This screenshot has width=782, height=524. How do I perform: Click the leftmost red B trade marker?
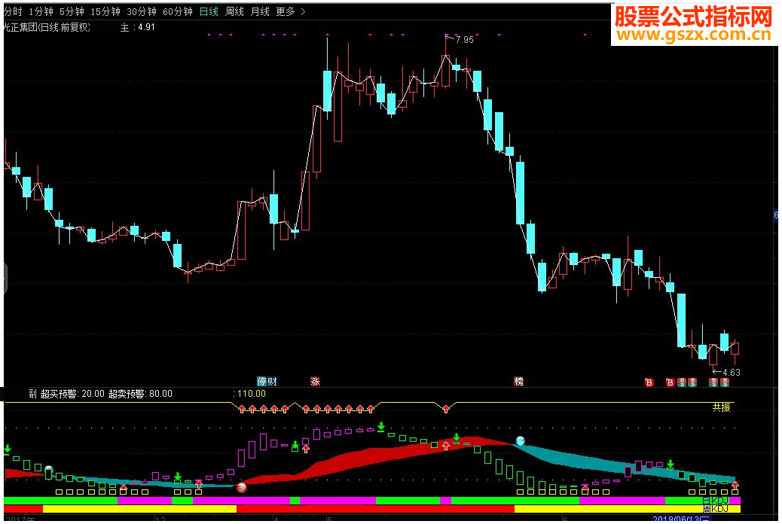649,382
